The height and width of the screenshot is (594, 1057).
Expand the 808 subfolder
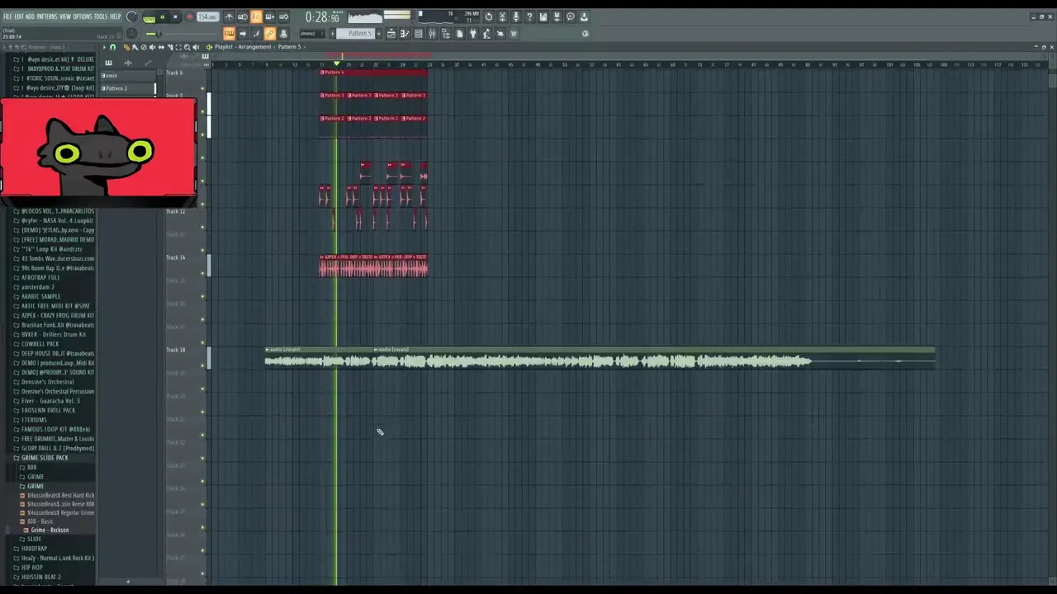(32, 467)
